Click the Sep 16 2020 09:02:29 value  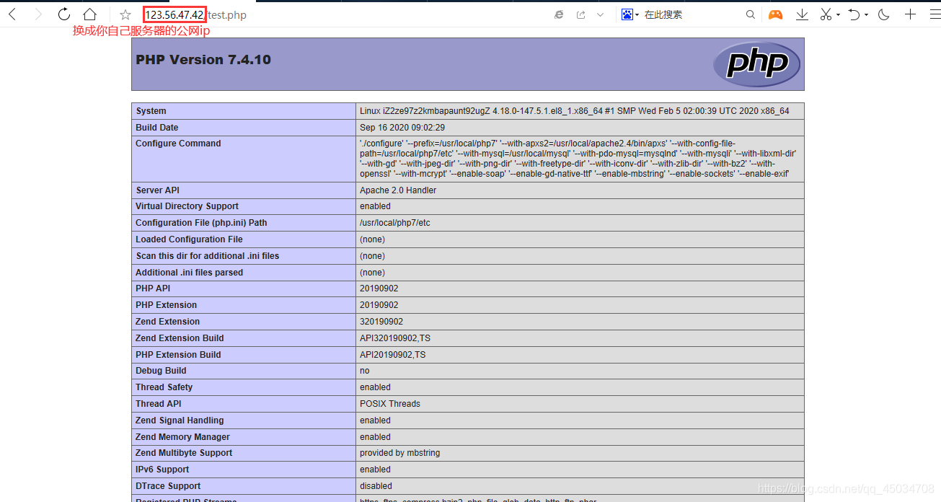[x=402, y=128]
